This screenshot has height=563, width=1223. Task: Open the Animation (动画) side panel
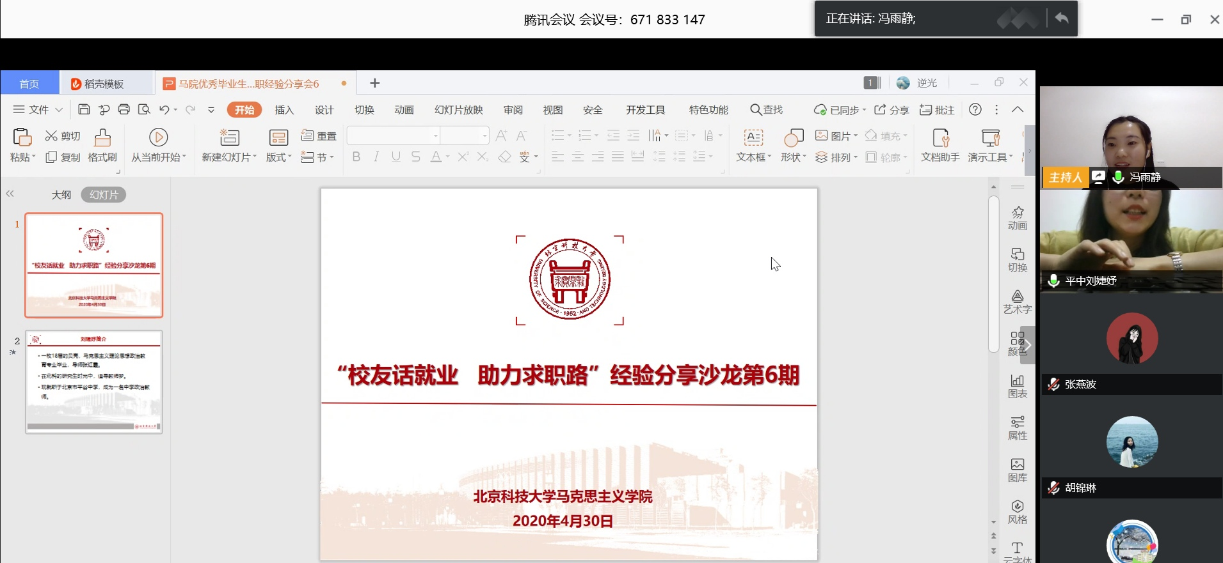point(1018,218)
